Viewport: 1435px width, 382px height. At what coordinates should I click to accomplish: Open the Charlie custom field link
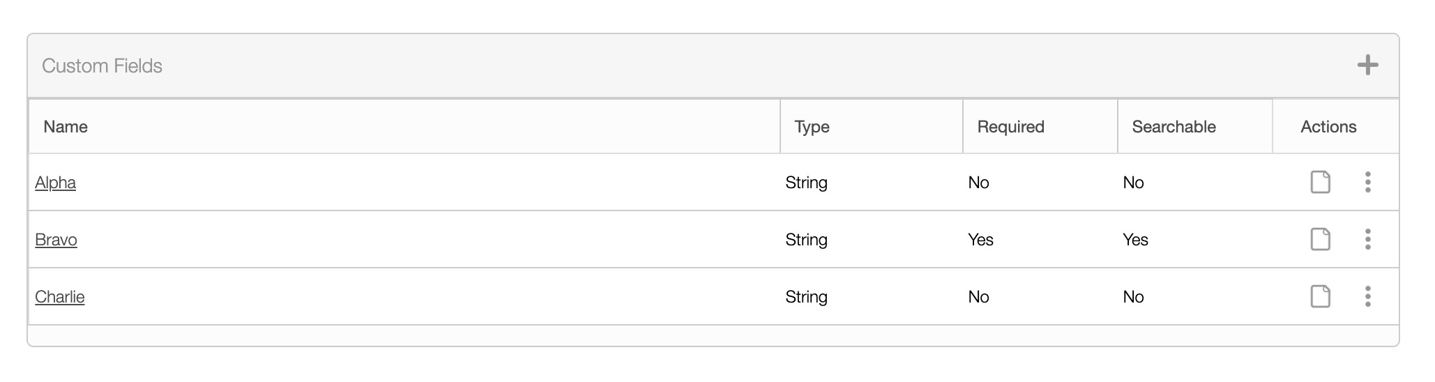point(59,297)
